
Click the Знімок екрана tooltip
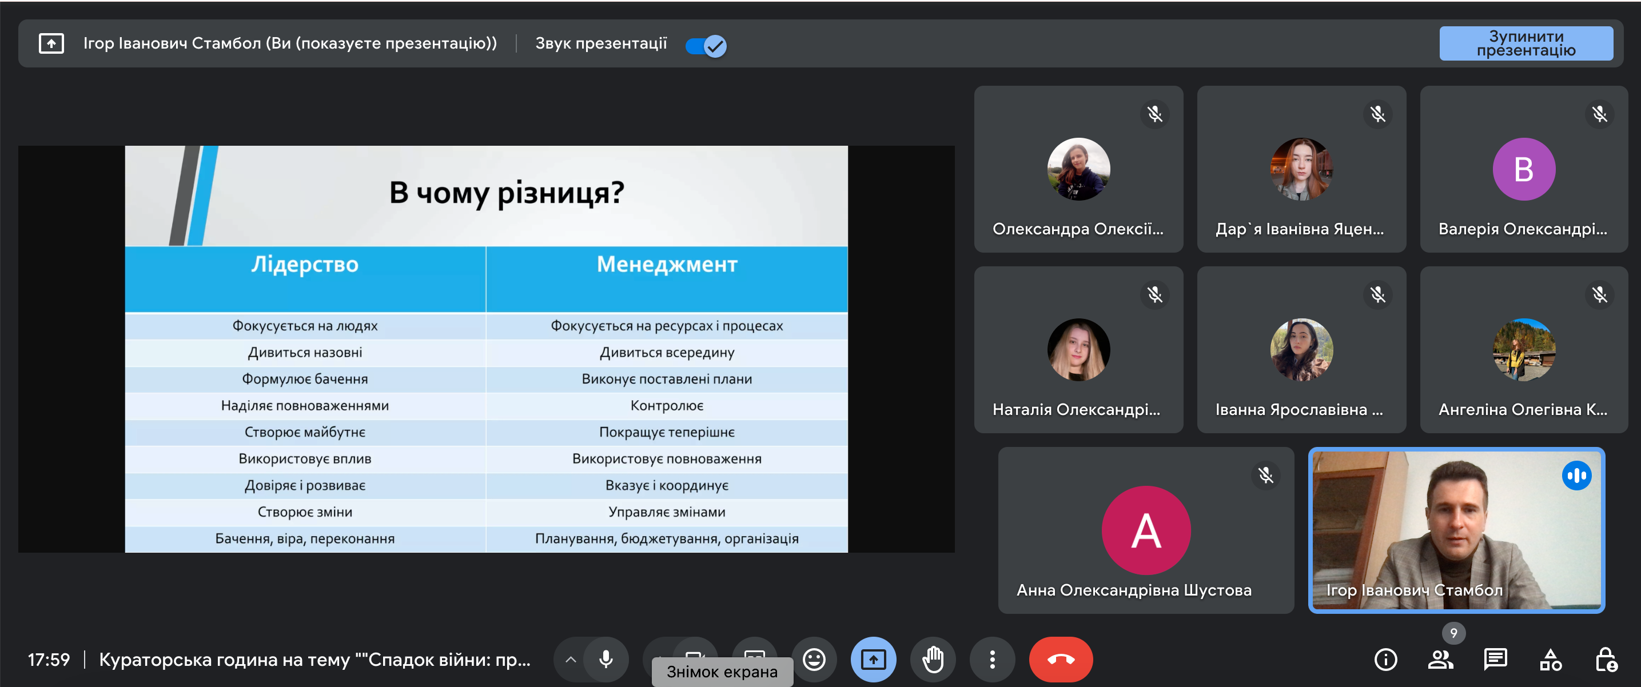pos(722,672)
